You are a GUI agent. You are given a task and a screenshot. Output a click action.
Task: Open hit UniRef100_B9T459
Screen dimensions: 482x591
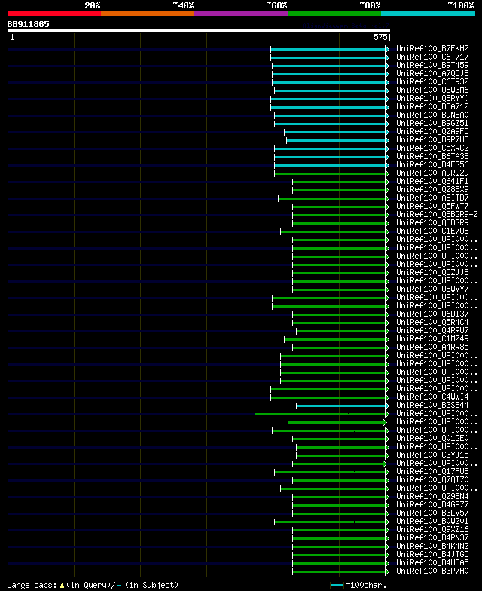(x=432, y=65)
